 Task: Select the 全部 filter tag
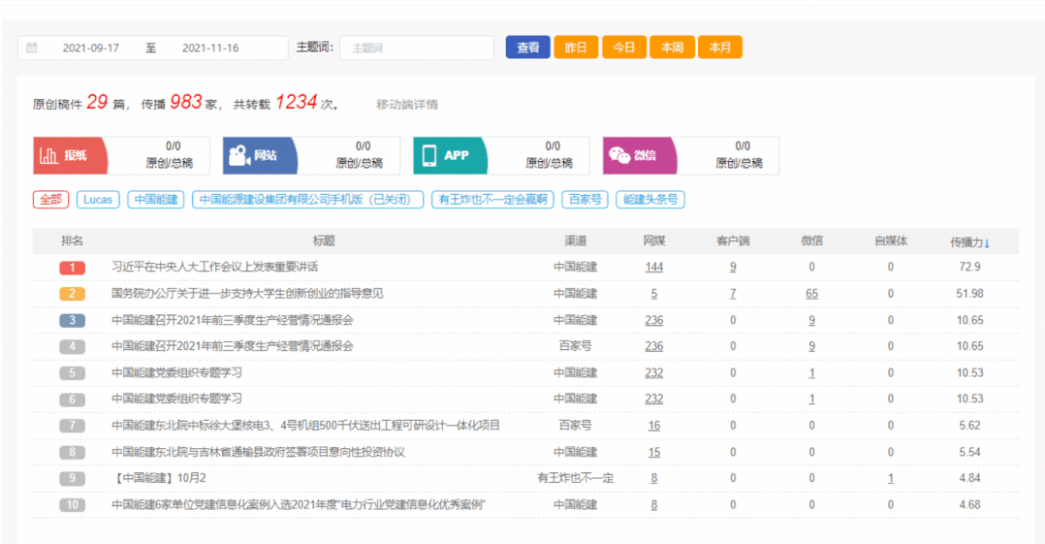click(50, 200)
